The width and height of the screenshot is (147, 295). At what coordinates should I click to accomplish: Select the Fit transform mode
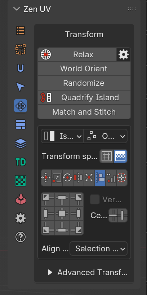[x=89, y=178]
